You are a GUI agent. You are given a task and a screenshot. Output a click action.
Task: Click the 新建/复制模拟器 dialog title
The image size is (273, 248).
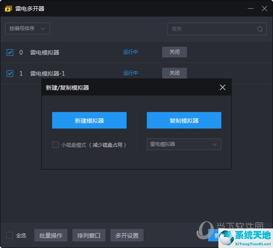click(x=67, y=88)
